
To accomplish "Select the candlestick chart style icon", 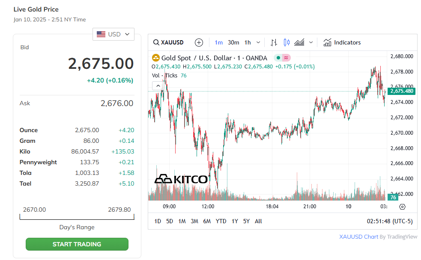I will [287, 42].
